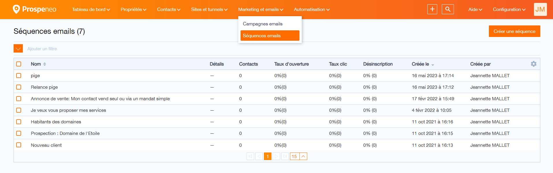
Task: Click the Contacts column header in table
Action: click(248, 64)
